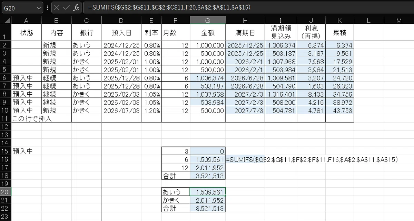Click the Name Box showing G20
The height and width of the screenshot is (221, 414).
click(18, 8)
